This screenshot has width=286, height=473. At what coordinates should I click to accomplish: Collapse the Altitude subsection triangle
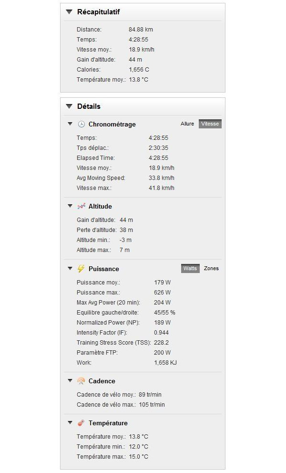point(70,206)
